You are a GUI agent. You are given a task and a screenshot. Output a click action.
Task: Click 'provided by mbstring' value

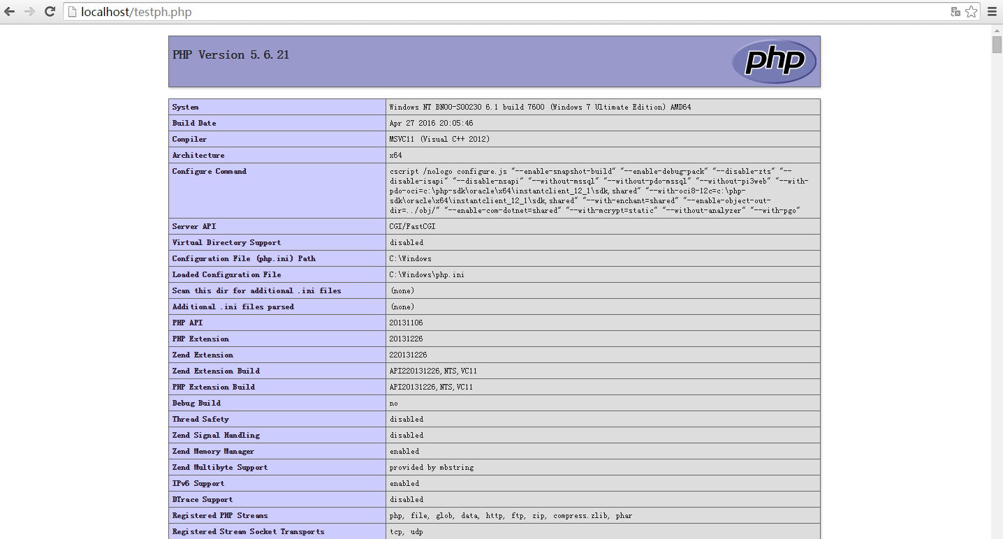433,467
